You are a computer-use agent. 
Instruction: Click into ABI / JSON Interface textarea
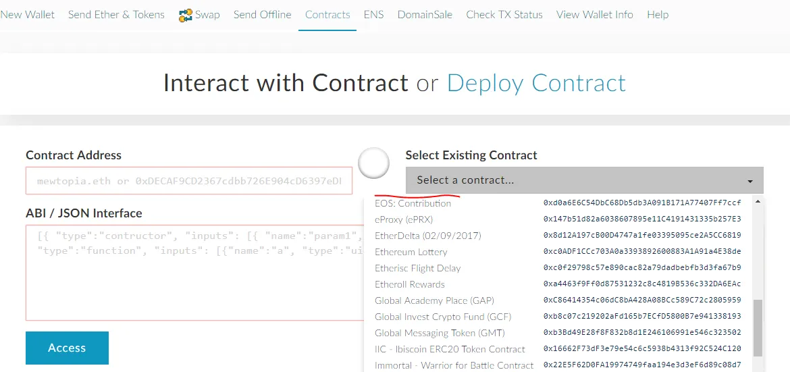(194, 272)
